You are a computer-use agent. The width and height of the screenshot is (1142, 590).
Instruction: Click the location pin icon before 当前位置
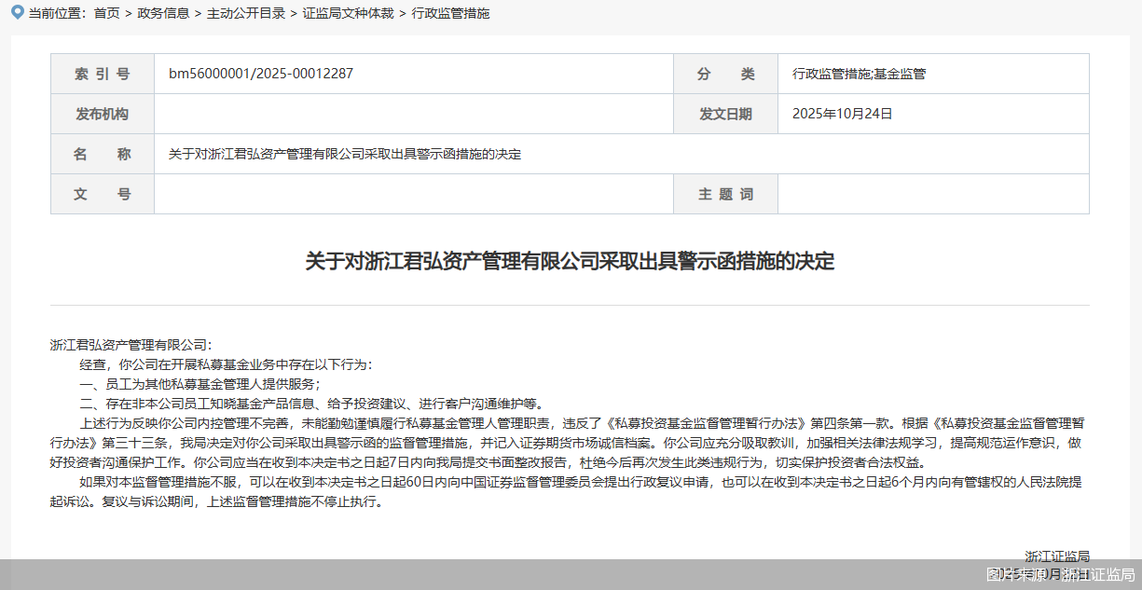(x=18, y=13)
